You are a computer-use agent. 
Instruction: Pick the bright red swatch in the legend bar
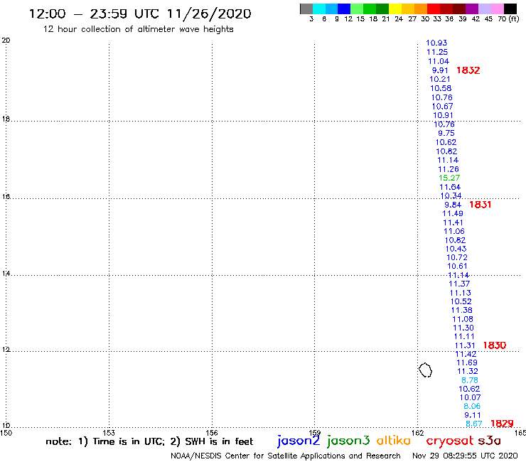tap(434, 9)
